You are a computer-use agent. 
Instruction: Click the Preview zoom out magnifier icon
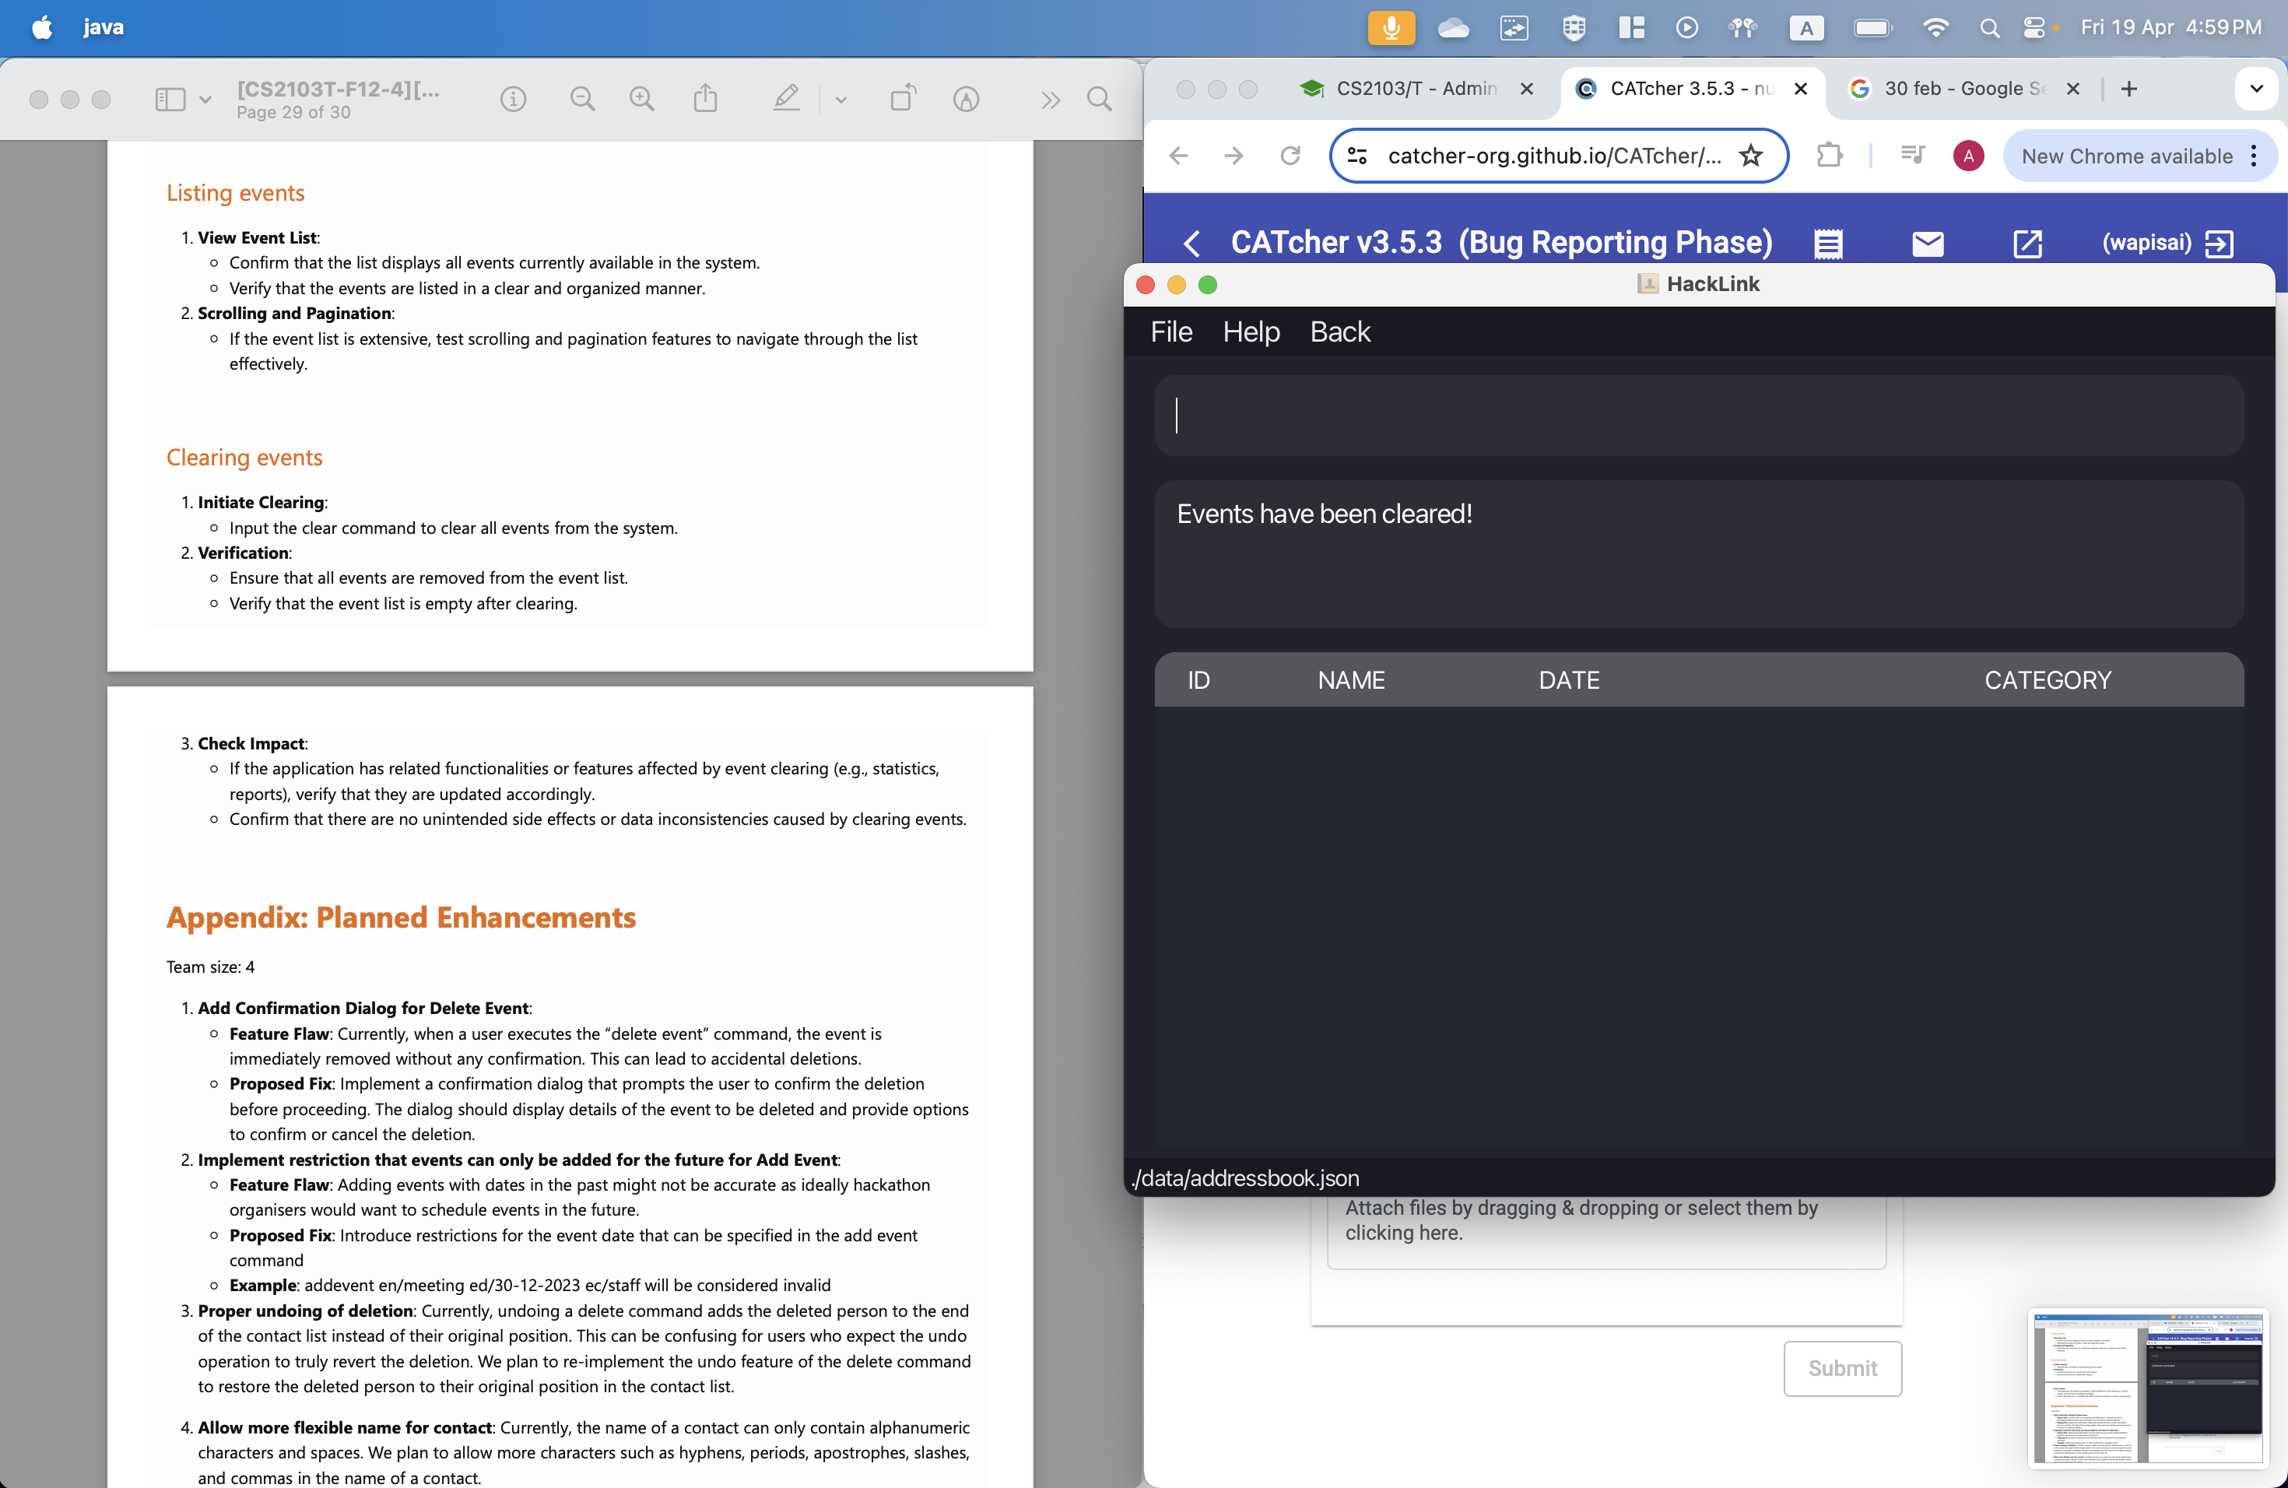[581, 99]
